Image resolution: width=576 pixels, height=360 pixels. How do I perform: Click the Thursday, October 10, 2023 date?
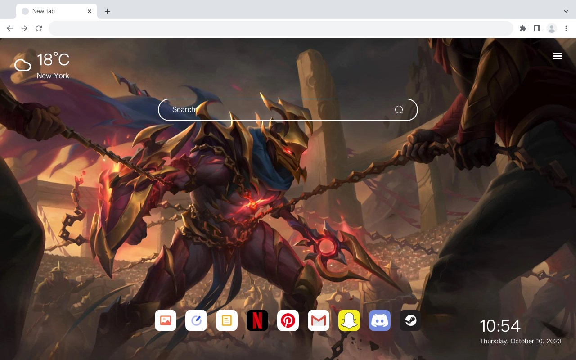coord(521,341)
